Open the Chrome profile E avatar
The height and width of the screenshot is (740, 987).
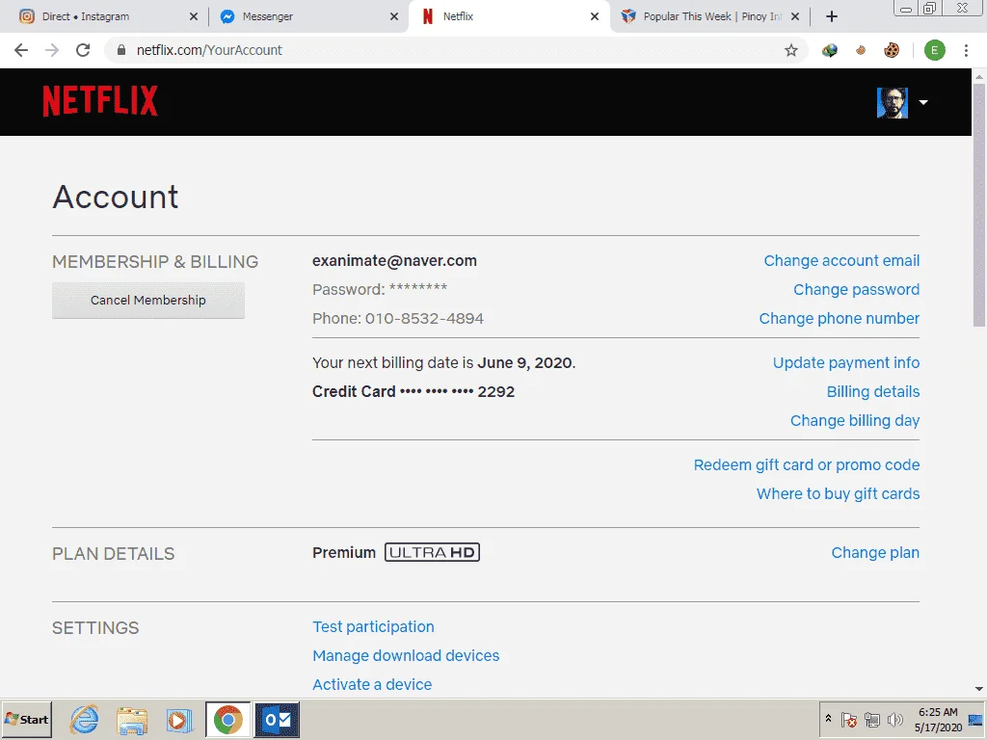935,50
